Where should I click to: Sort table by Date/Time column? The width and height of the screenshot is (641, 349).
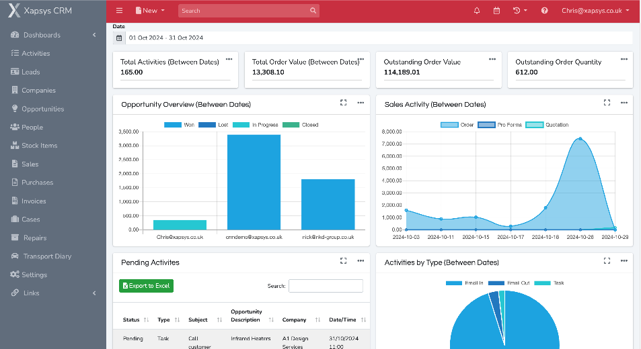click(348, 319)
